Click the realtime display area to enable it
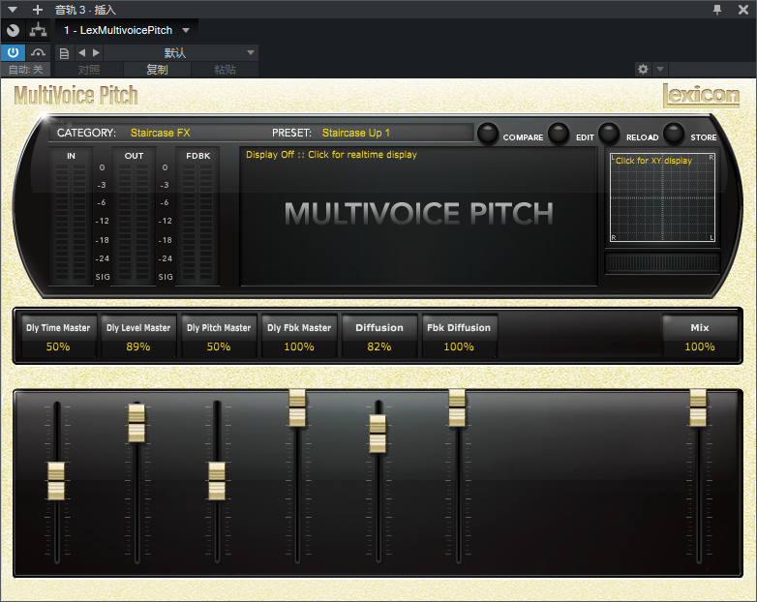This screenshot has height=602, width=757. [x=418, y=216]
